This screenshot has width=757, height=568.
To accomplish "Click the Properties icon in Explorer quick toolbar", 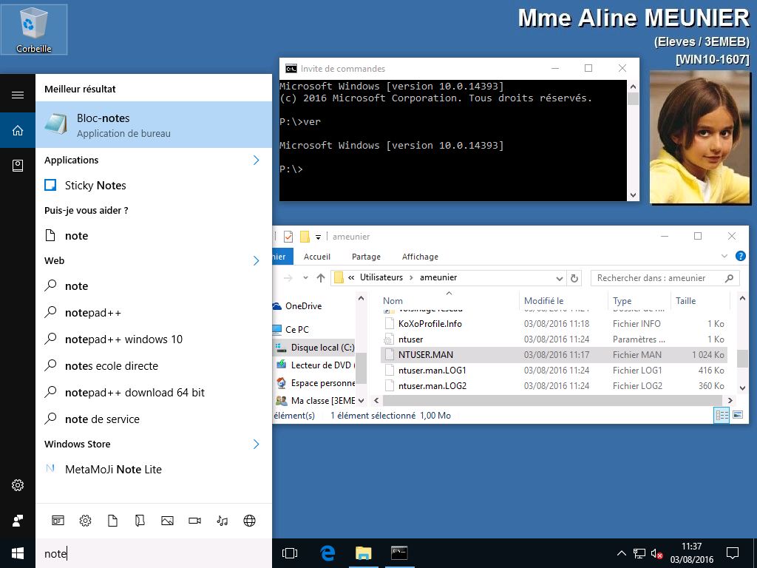I will pos(288,237).
